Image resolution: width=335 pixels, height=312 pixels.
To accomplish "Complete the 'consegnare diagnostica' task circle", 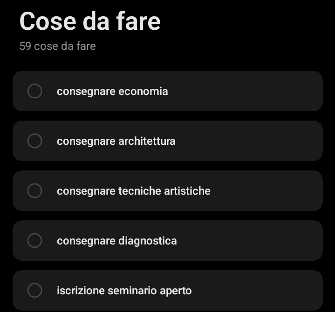I will pyautogui.click(x=34, y=240).
